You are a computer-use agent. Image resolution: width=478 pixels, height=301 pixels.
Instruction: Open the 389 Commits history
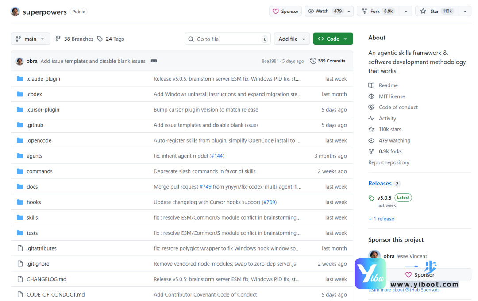pyautogui.click(x=328, y=61)
